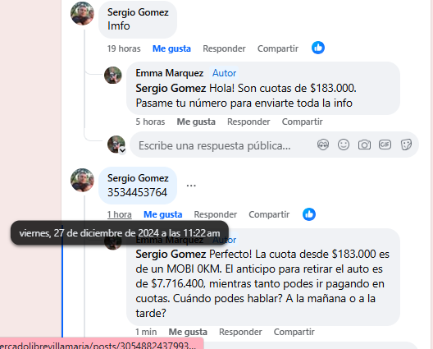Image resolution: width=433 pixels, height=349 pixels.
Task: Click 'Responder' under the MOBI 0KM reply
Action: (x=240, y=332)
